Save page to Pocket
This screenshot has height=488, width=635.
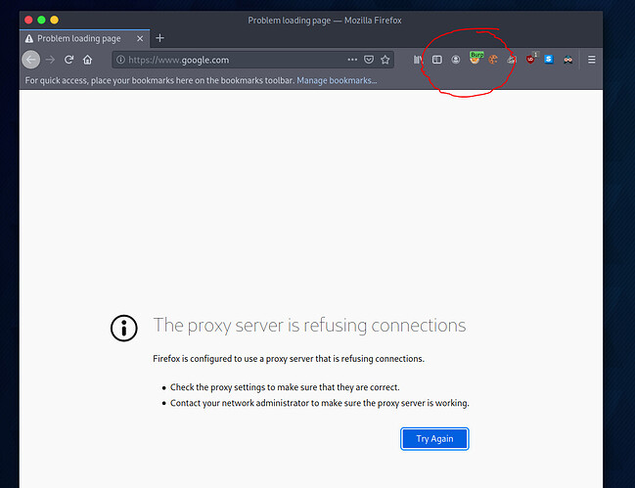click(x=369, y=60)
